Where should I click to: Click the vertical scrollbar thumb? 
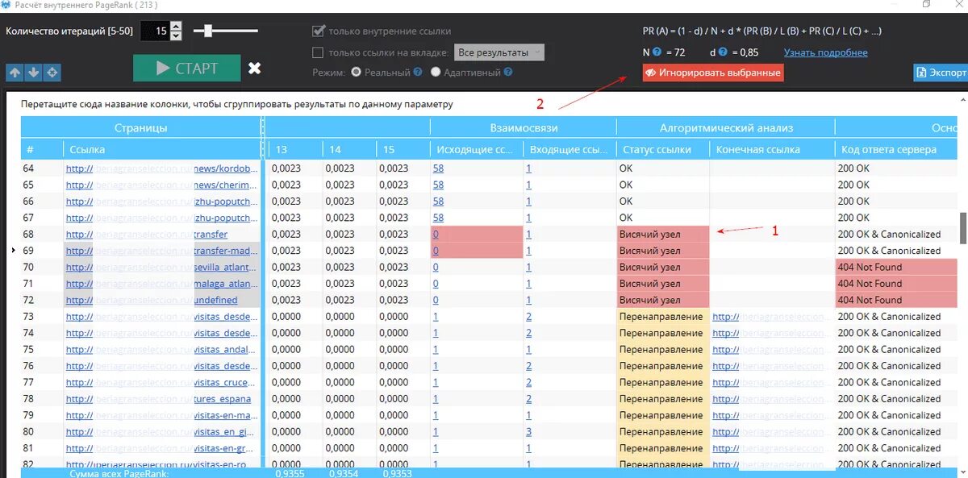(x=963, y=227)
